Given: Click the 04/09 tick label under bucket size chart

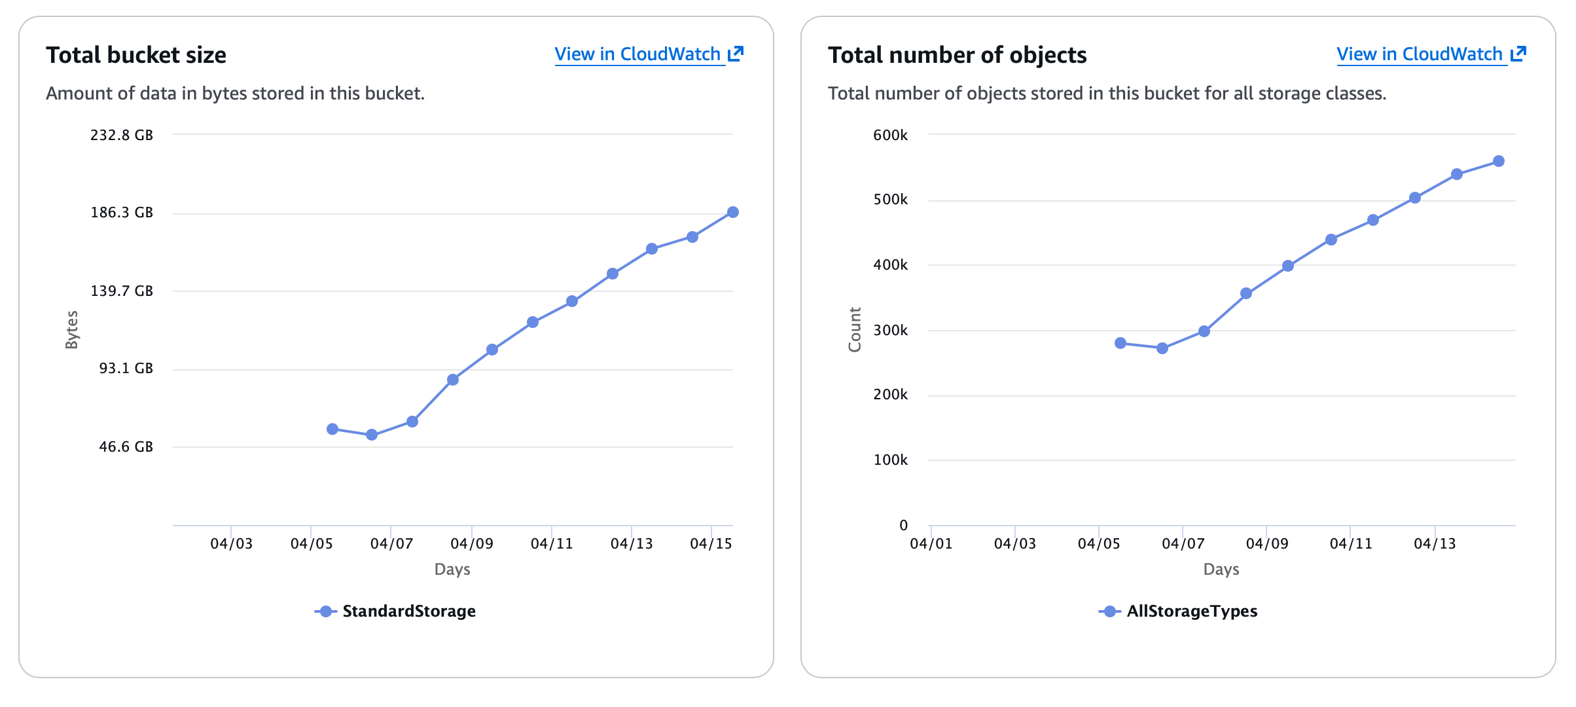Looking at the screenshot, I should coord(472,544).
